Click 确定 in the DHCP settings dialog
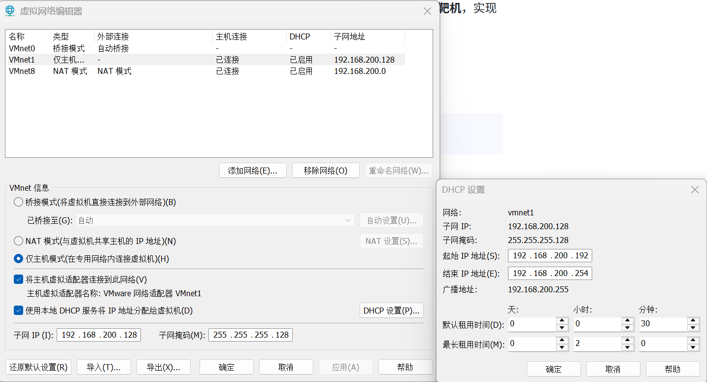 coord(553,369)
